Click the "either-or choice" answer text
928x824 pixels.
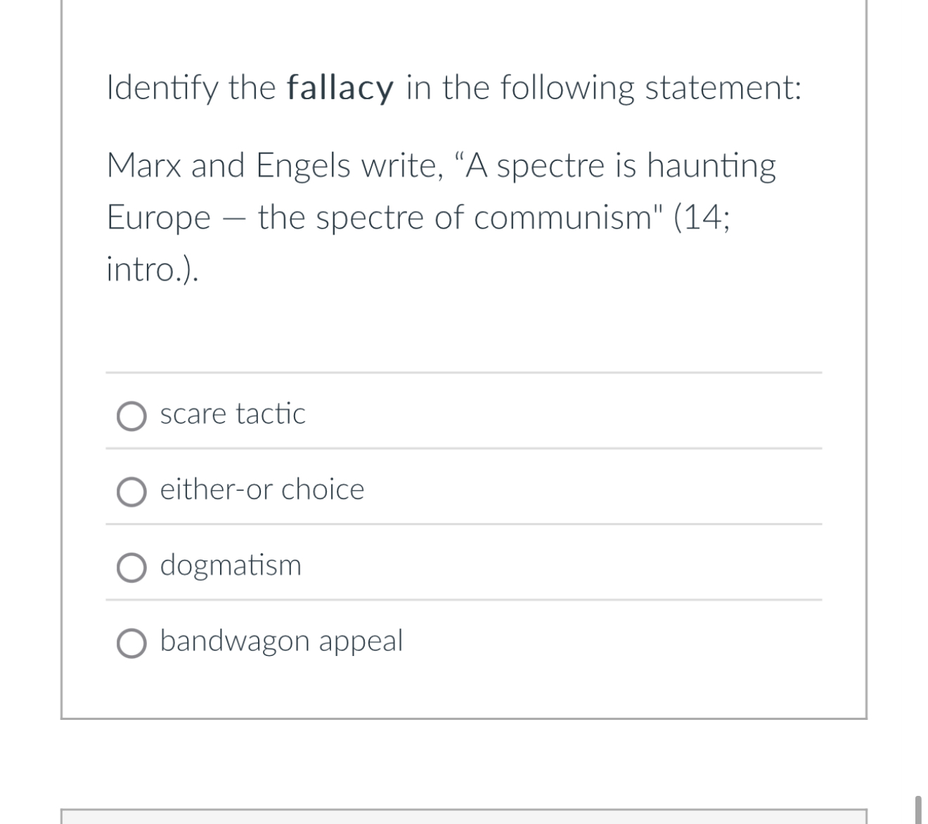click(x=261, y=490)
